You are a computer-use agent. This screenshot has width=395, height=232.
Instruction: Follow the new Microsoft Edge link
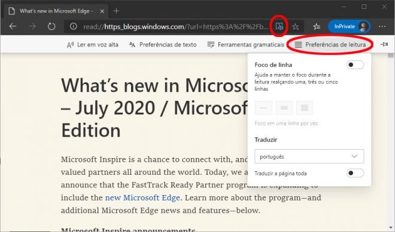click(x=142, y=197)
